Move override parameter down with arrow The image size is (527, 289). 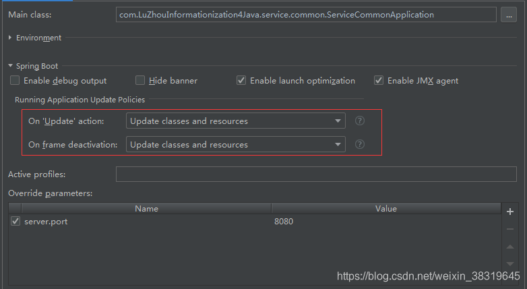(510, 264)
